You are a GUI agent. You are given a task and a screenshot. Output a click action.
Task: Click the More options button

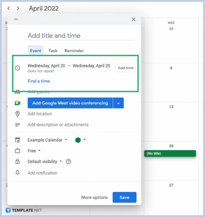(94, 197)
